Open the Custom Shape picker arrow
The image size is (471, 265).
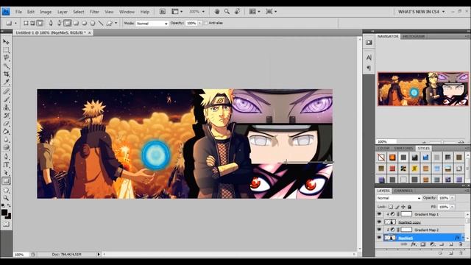[116, 23]
